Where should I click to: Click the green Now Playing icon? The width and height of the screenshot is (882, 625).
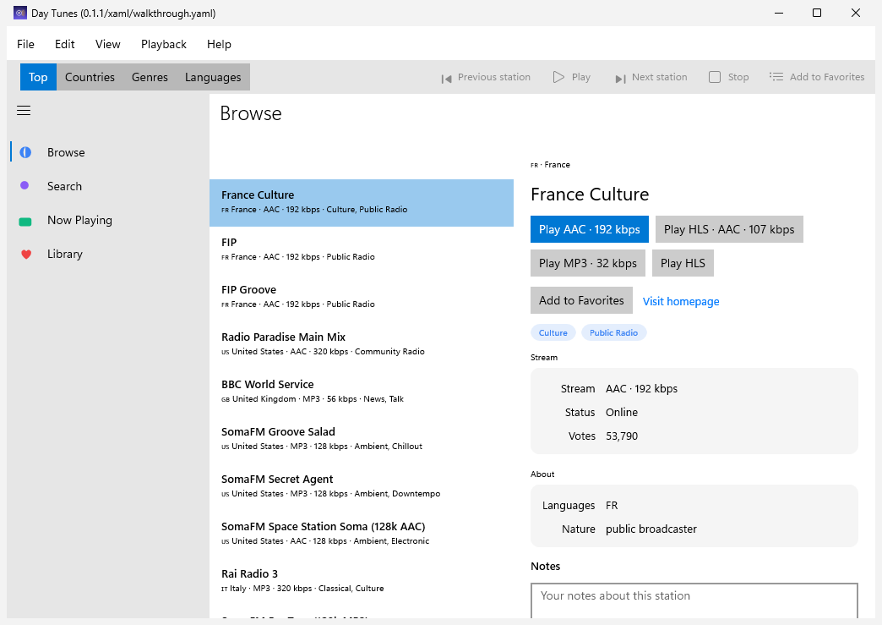tap(25, 222)
